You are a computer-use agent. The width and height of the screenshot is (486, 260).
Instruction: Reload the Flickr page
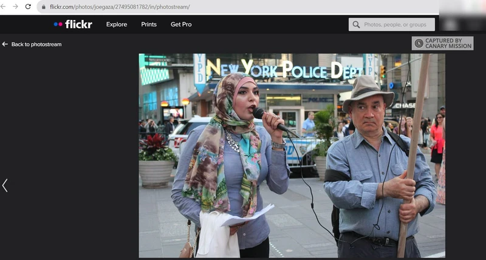pyautogui.click(x=28, y=7)
